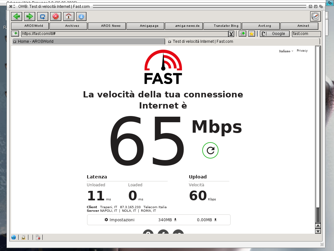The image size is (334, 251).
Task: Open the amiga-news.de bookmark
Action: [x=184, y=26]
